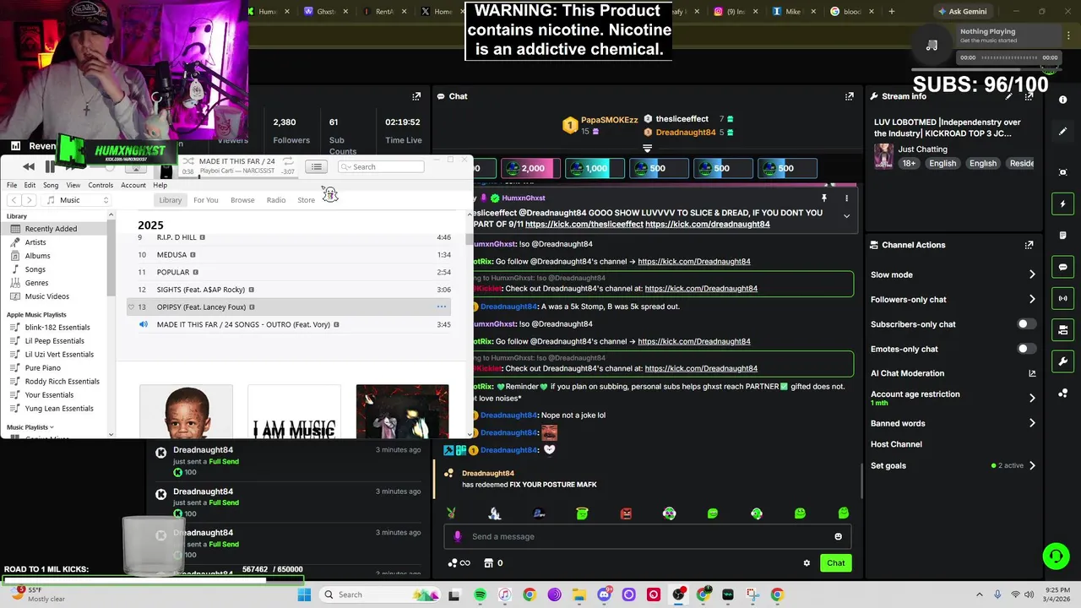Image resolution: width=1081 pixels, height=608 pixels.
Task: Open the I AM MUSIC album thumbnail
Action: 294,412
